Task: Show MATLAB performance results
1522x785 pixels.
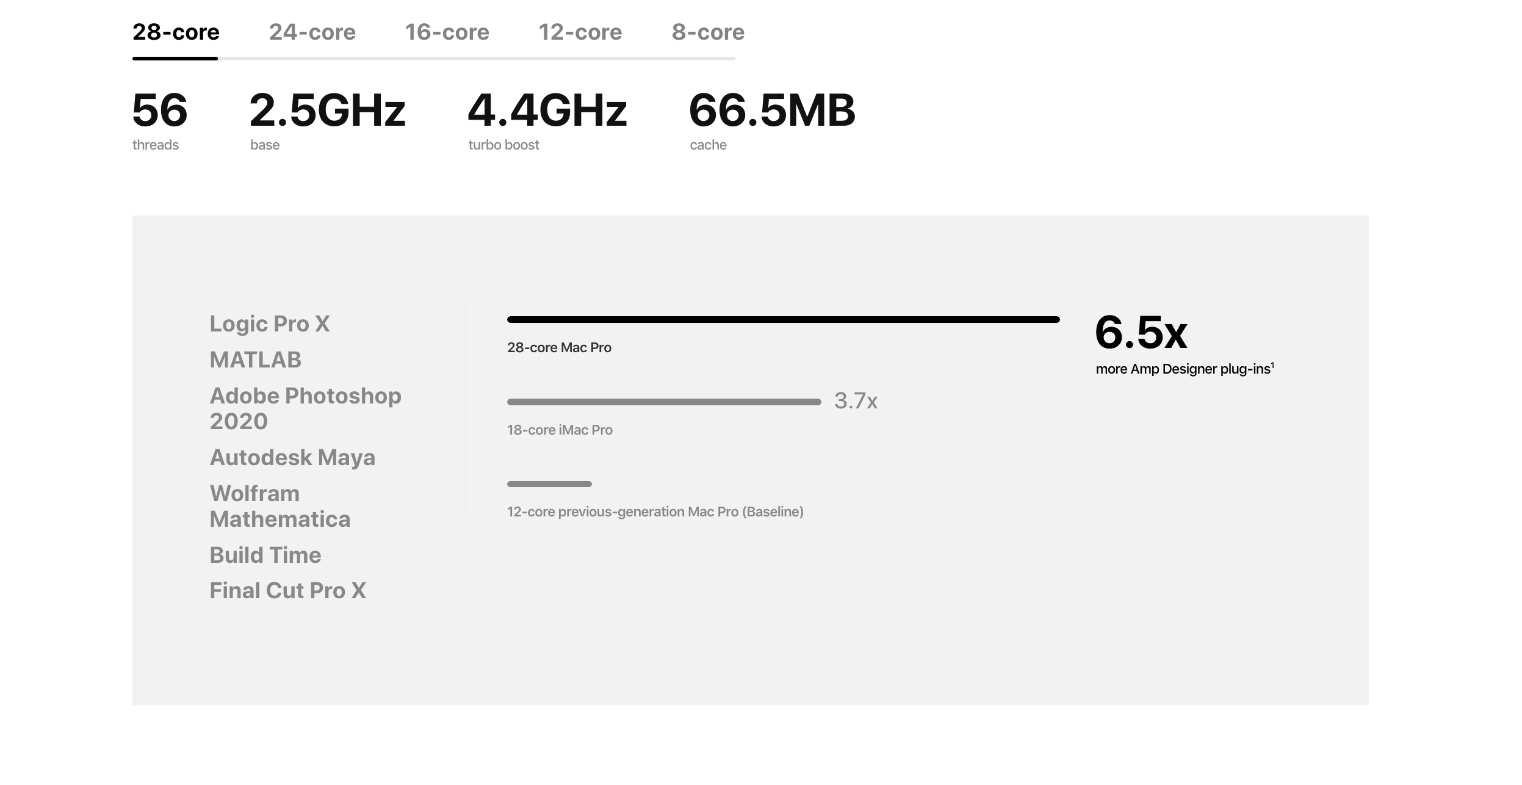Action: pos(255,360)
